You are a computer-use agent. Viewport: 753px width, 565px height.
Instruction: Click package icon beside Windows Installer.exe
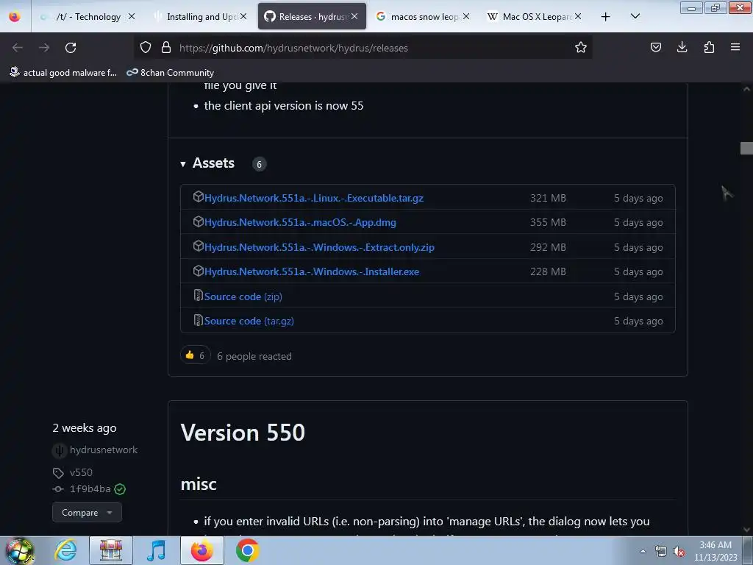click(198, 271)
